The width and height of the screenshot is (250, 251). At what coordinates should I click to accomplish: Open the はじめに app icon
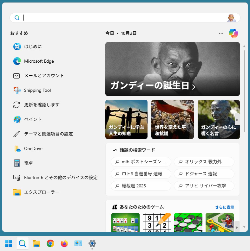pyautogui.click(x=17, y=47)
